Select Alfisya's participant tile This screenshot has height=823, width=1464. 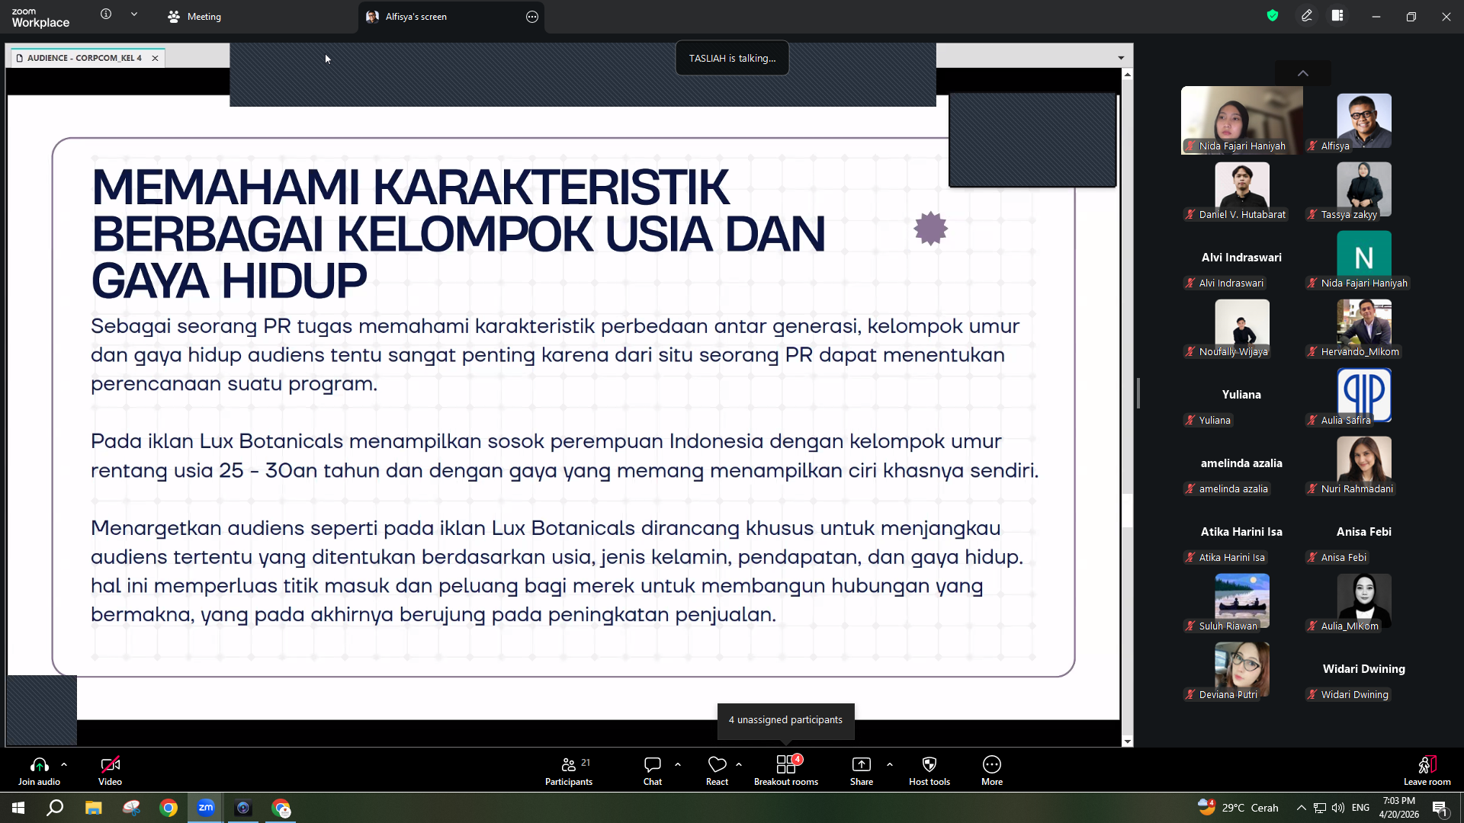pos(1364,120)
